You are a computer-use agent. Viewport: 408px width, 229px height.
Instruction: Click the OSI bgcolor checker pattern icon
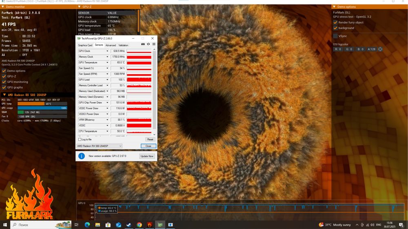tap(380, 49)
